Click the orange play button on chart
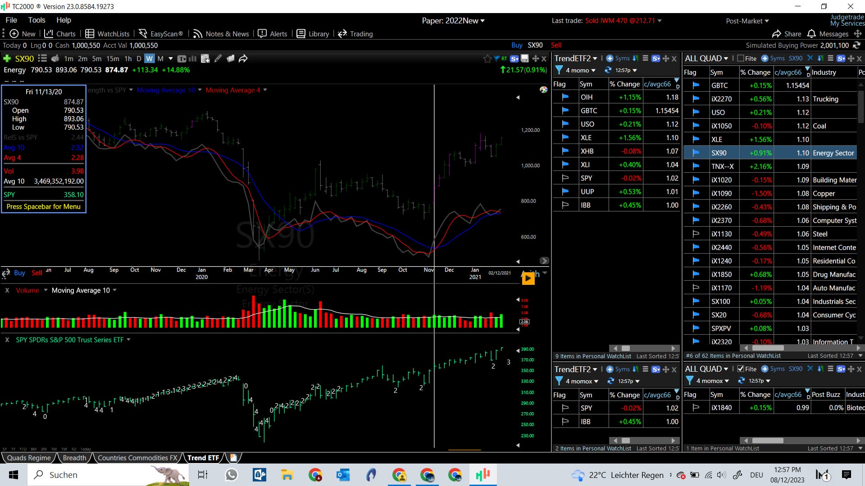The height and width of the screenshot is (486, 865). [528, 279]
